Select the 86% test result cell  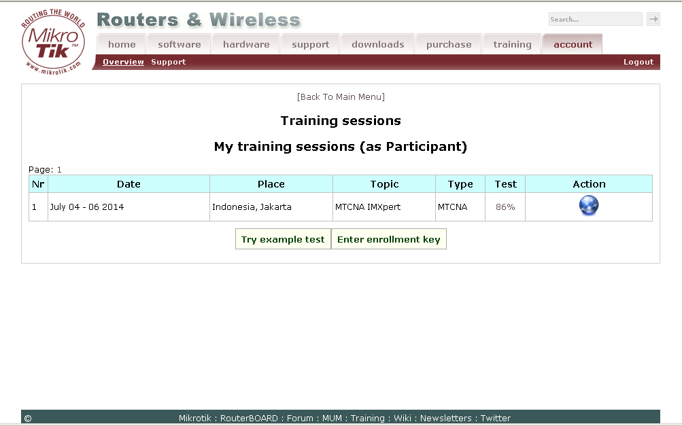(x=505, y=207)
